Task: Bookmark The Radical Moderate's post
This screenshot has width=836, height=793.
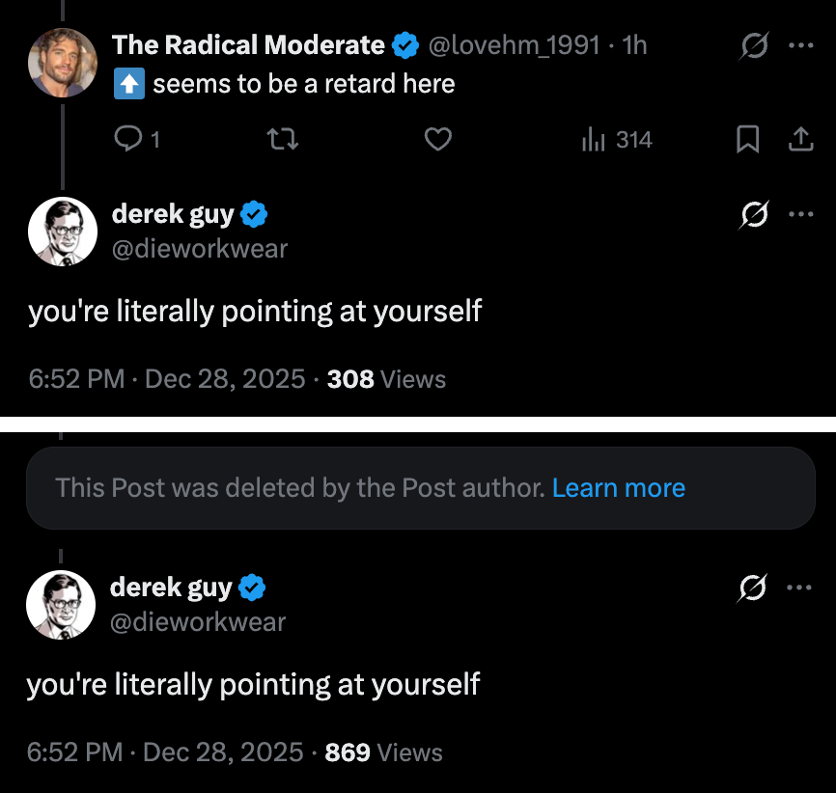Action: 747,141
